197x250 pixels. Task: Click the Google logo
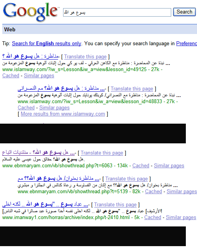click(30, 12)
